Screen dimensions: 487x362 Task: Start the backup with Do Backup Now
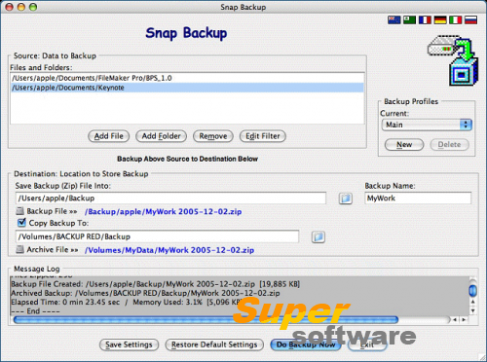coord(306,344)
